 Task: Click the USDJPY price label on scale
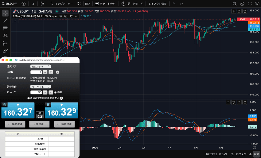tap(242, 19)
